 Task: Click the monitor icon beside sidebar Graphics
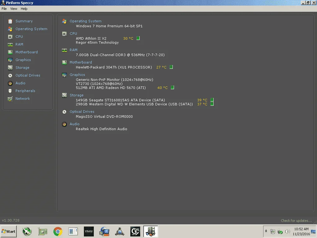[10, 60]
